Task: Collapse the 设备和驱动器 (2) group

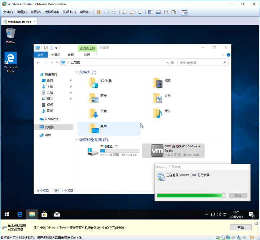Action: click(77, 140)
